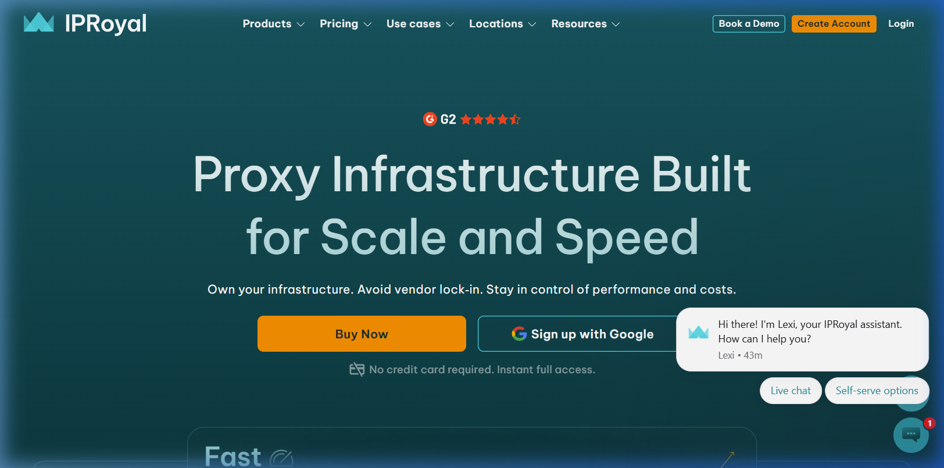Image resolution: width=944 pixels, height=468 pixels.
Task: Open the Login link
Action: click(x=901, y=24)
